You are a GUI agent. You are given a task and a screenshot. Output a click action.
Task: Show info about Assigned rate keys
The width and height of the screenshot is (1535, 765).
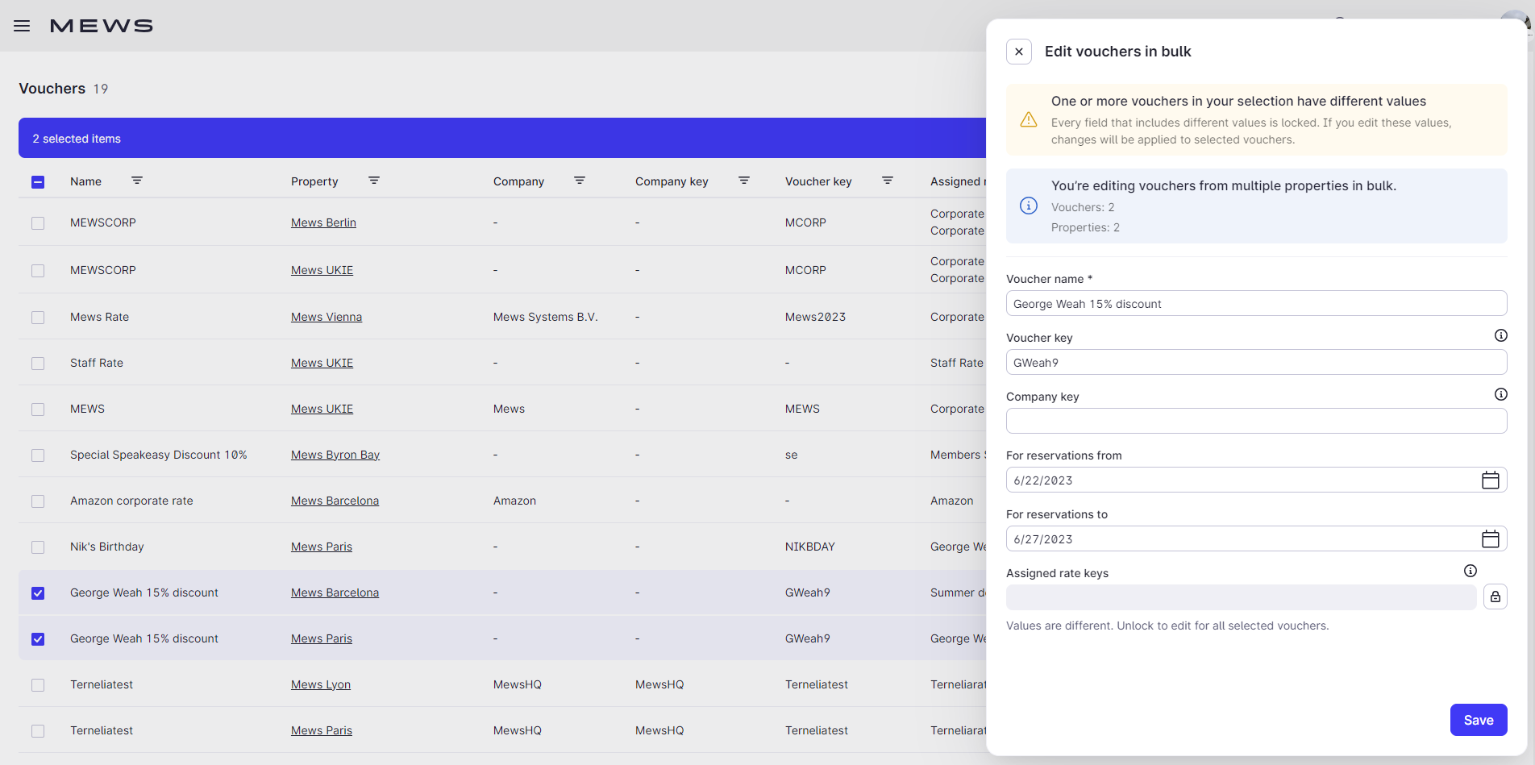1471,571
